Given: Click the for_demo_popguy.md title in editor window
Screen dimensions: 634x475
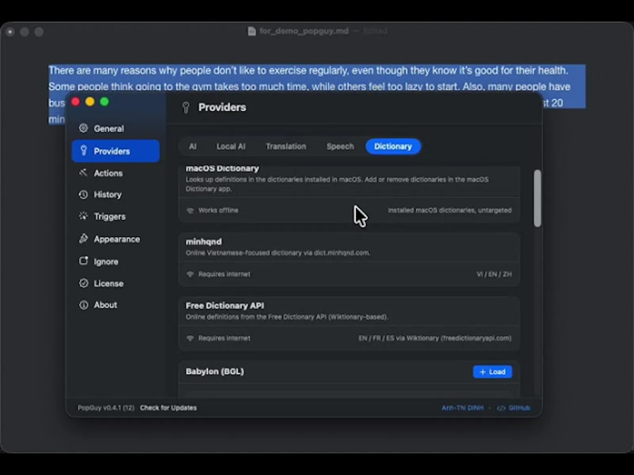Looking at the screenshot, I should click(x=304, y=31).
